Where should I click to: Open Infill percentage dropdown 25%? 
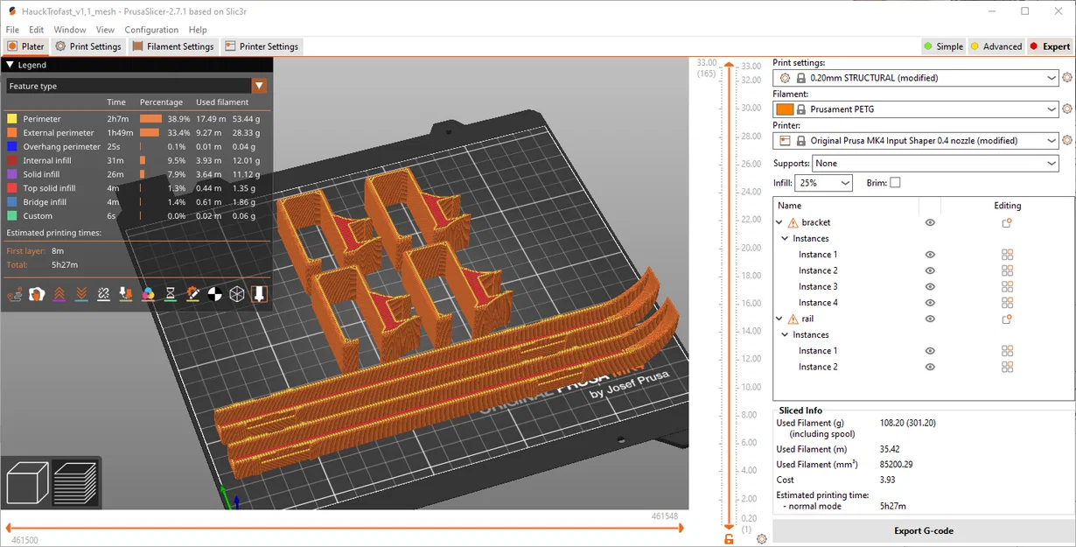823,183
